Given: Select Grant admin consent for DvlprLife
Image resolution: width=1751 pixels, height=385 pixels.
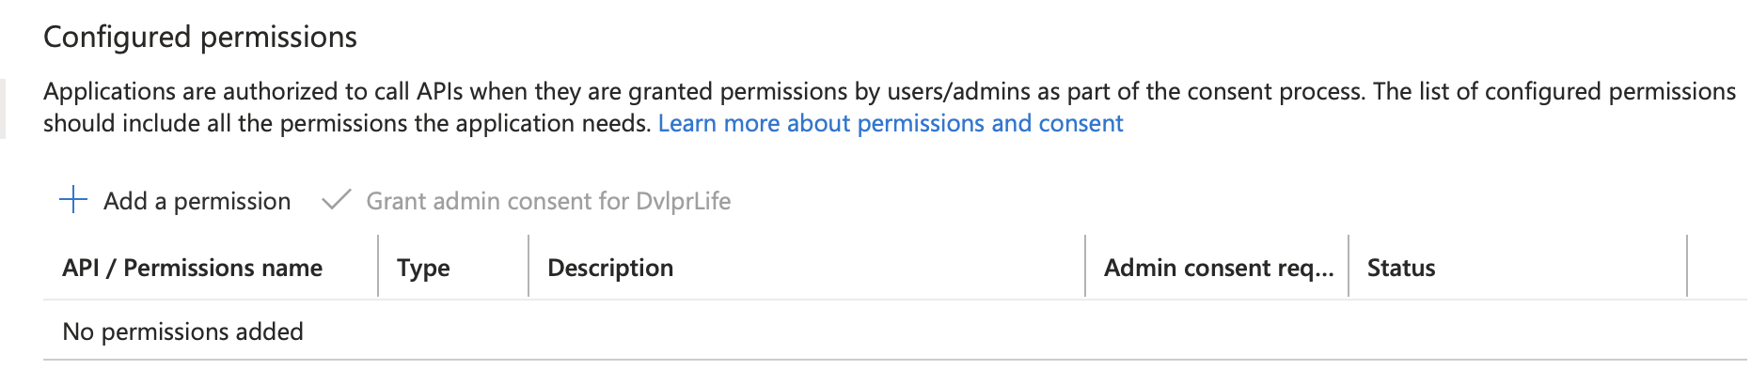Looking at the screenshot, I should click(548, 201).
